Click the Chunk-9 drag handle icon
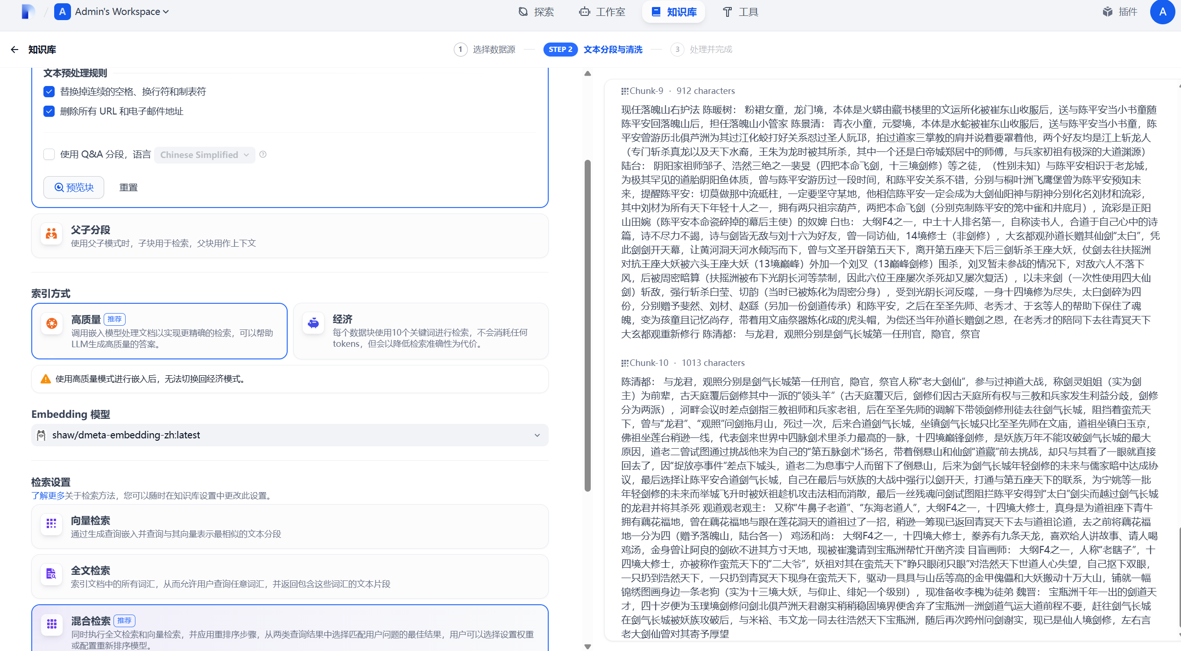This screenshot has height=651, width=1181. tap(624, 91)
